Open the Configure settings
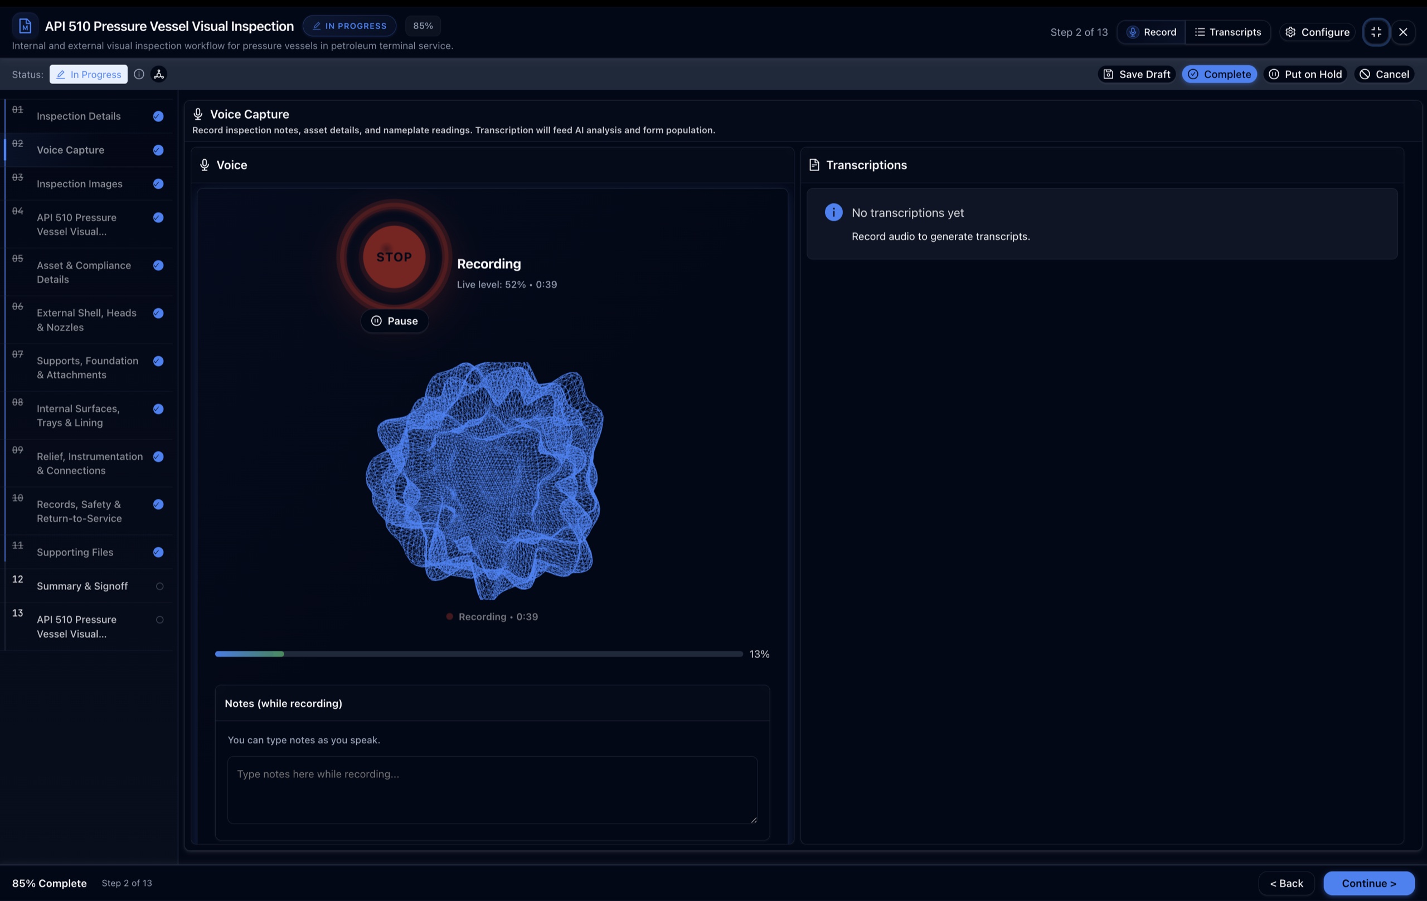Viewport: 1427px width, 901px height. pyautogui.click(x=1317, y=32)
